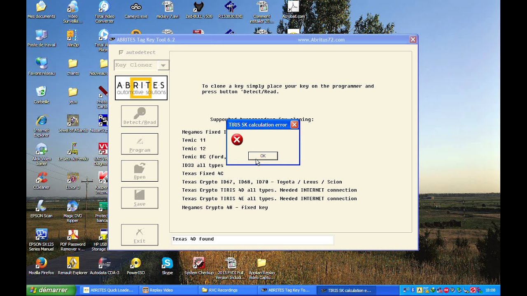Click the taskbar clock showing 18:08

point(490,290)
